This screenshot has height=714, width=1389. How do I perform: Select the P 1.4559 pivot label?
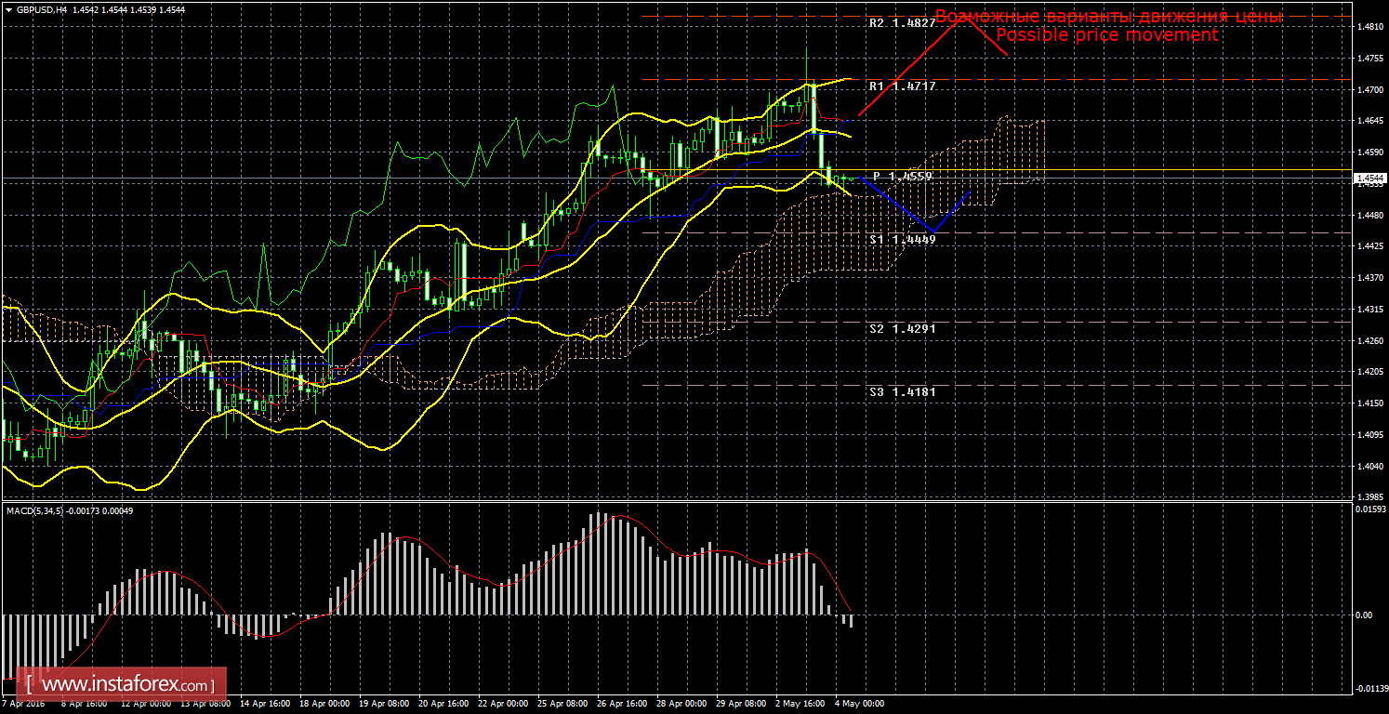[x=902, y=176]
